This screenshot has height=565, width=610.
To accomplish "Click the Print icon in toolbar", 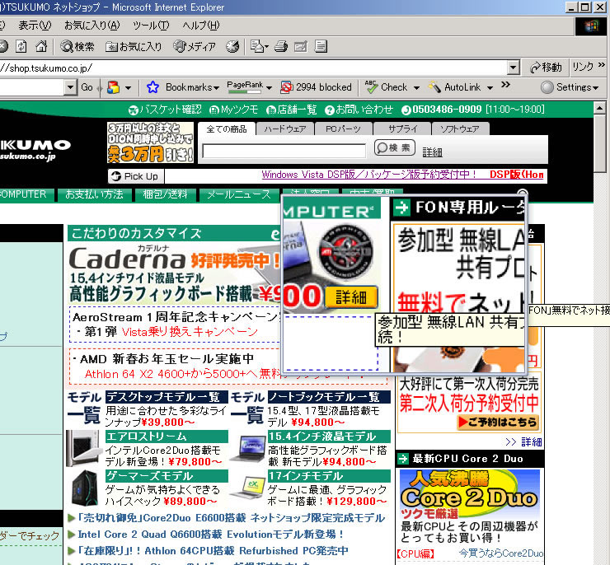I will coord(280,46).
